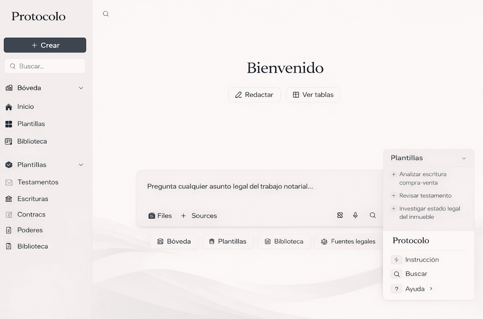The height and width of the screenshot is (319, 483).
Task: Open Plantillas via its grid icon
Action: 9,124
